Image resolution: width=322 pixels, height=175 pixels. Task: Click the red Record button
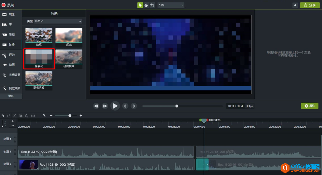pyautogui.click(x=4, y=5)
